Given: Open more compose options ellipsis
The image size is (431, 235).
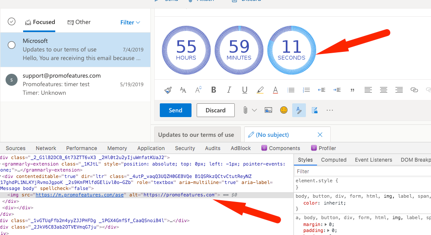Looking at the screenshot, I should (330, 110).
